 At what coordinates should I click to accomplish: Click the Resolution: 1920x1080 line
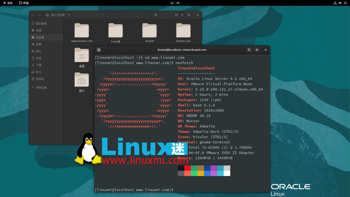pyautogui.click(x=201, y=110)
